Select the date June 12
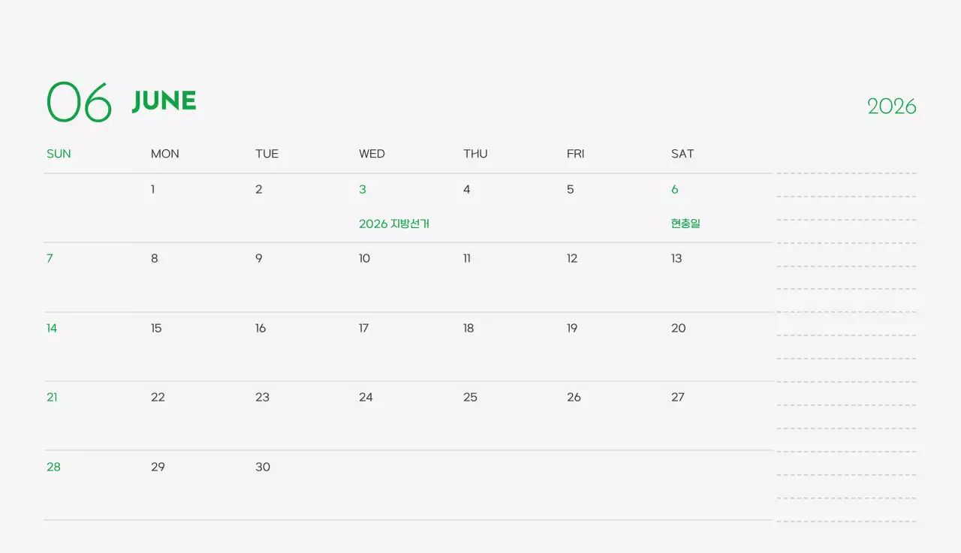Viewport: 961px width, 553px height. [572, 259]
